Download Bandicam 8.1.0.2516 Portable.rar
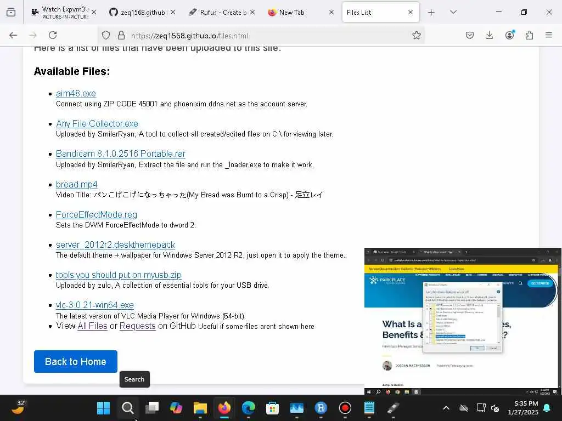 click(x=120, y=153)
